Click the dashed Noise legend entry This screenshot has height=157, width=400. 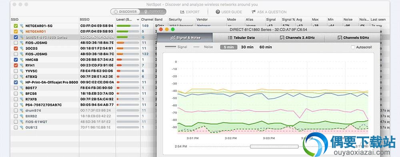click(203, 47)
